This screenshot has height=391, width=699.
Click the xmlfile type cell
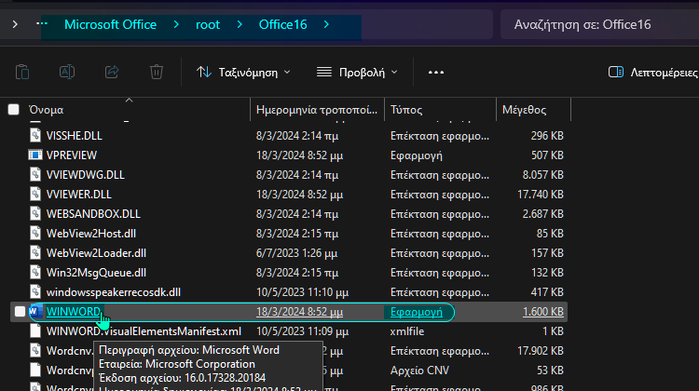click(x=407, y=331)
